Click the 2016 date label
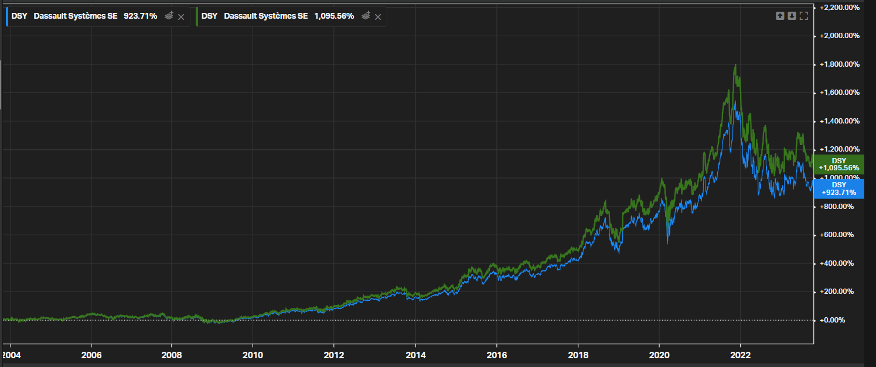This screenshot has height=367, width=876. [496, 355]
